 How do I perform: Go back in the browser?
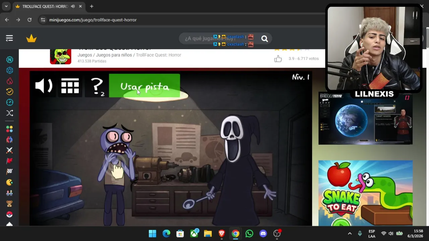[x=7, y=20]
